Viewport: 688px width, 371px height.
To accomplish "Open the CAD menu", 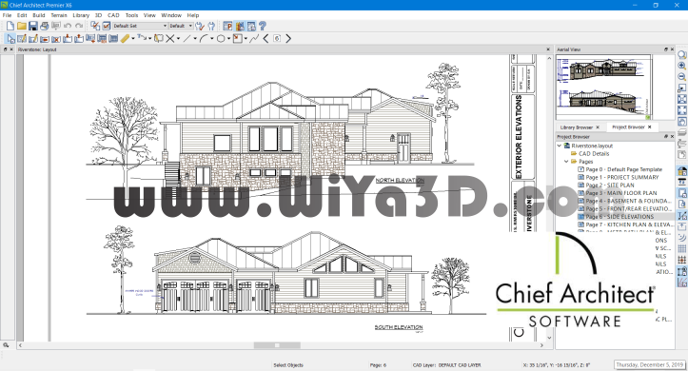I will pyautogui.click(x=113, y=15).
